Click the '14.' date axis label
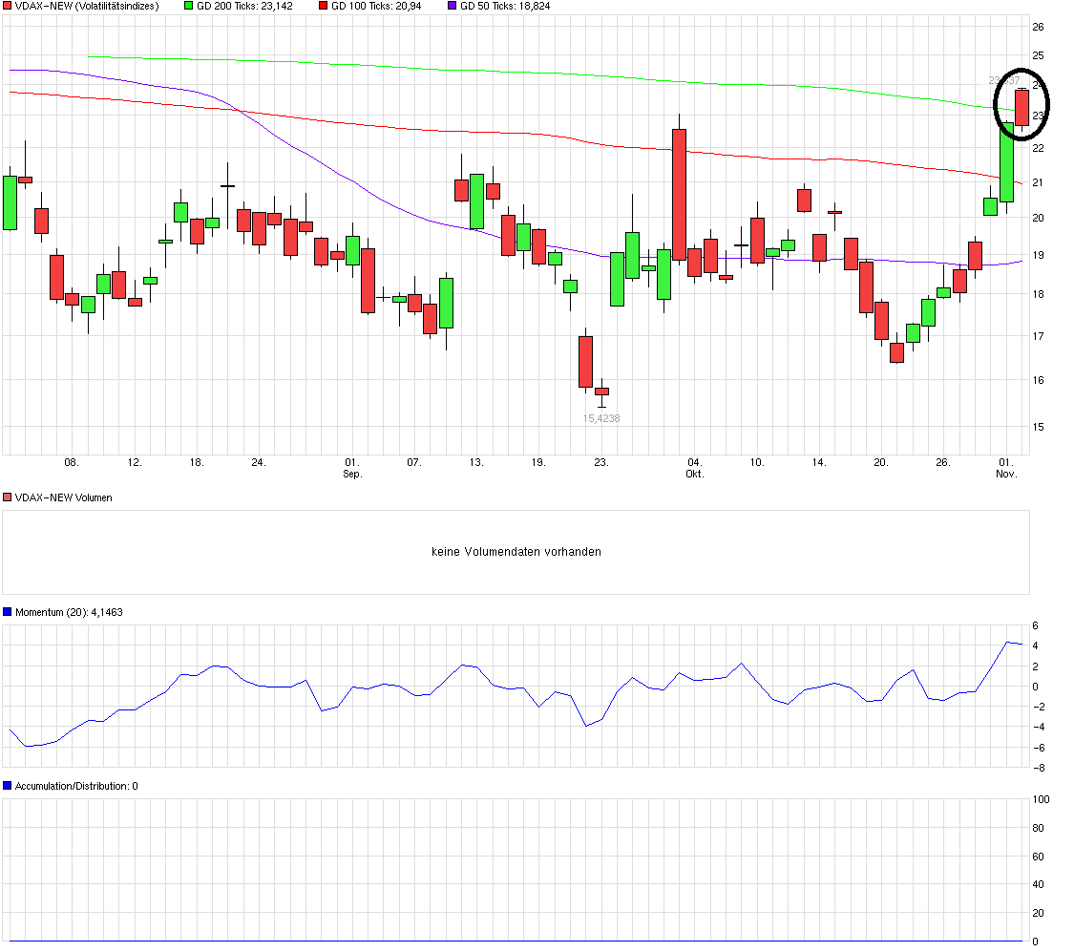The height and width of the screenshot is (952, 1074). click(819, 463)
